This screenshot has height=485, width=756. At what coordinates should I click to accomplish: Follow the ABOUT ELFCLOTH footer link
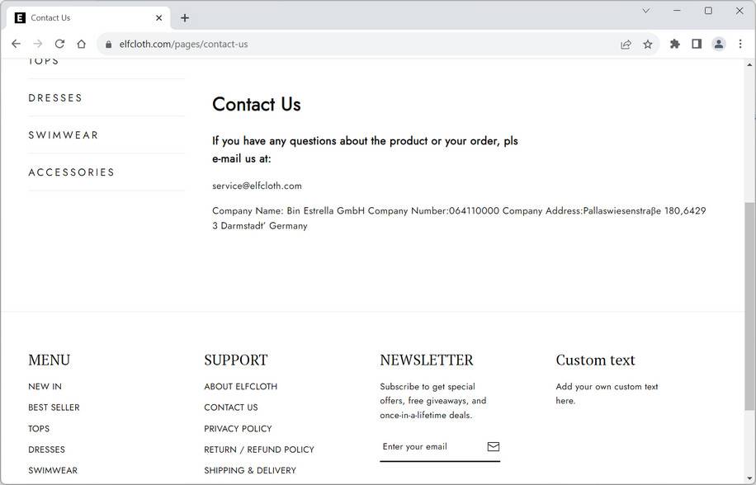(x=241, y=387)
